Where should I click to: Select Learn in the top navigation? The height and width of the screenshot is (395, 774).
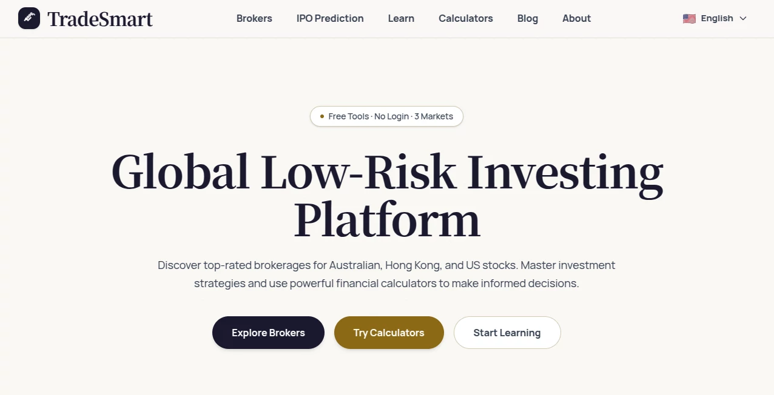click(x=400, y=19)
